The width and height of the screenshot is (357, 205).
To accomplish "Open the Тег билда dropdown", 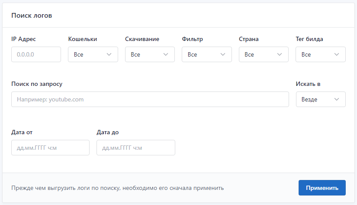I will tap(321, 54).
